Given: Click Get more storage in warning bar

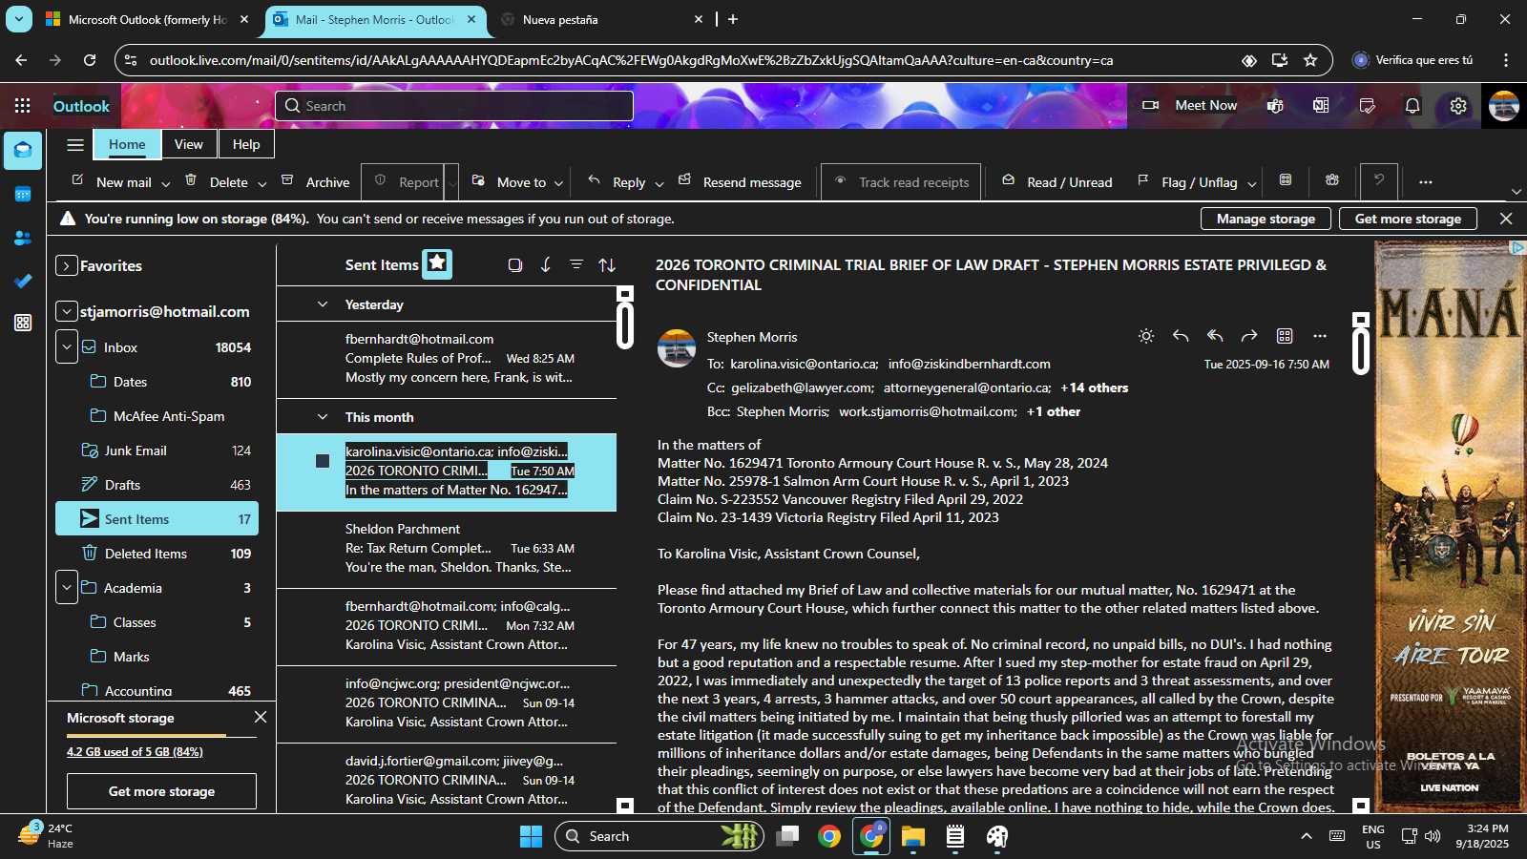Looking at the screenshot, I should (1408, 219).
